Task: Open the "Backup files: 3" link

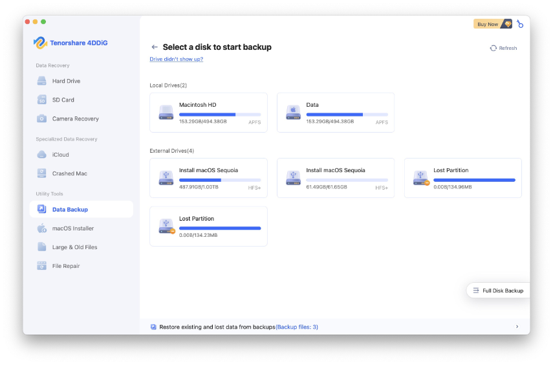Action: (297, 327)
